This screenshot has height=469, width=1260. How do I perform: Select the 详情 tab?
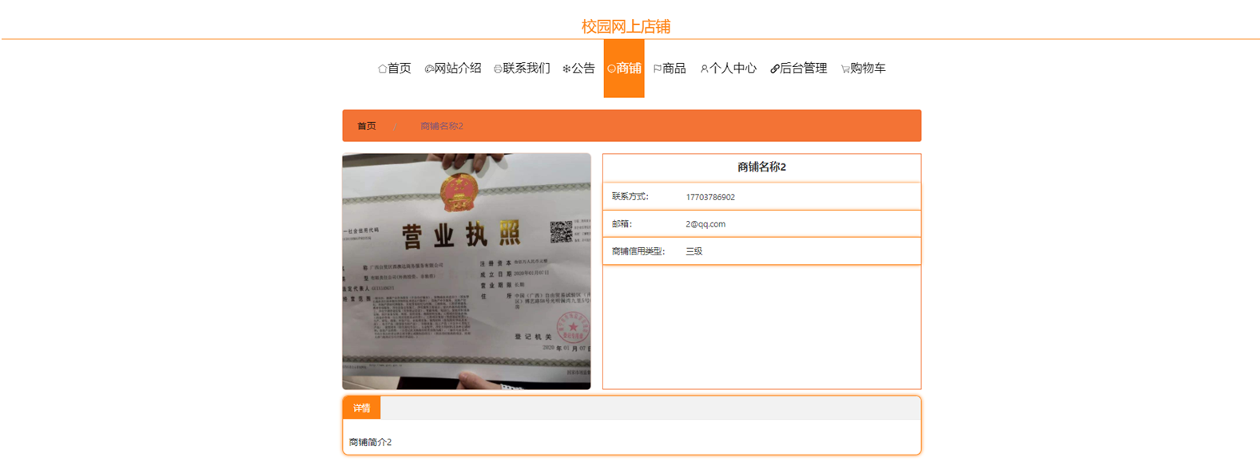click(362, 408)
